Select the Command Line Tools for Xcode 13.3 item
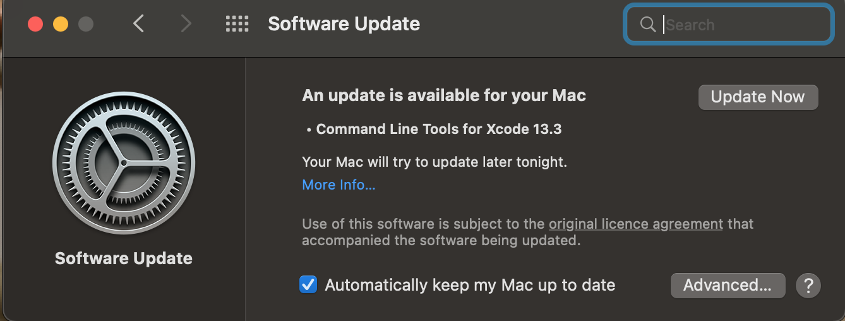The width and height of the screenshot is (845, 321). pos(438,130)
